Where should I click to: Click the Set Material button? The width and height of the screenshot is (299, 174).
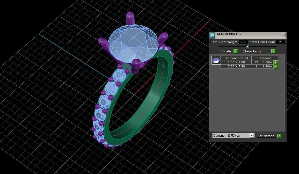coord(267,136)
